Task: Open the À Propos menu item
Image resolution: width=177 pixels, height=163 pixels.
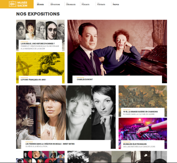Action: pos(116,4)
